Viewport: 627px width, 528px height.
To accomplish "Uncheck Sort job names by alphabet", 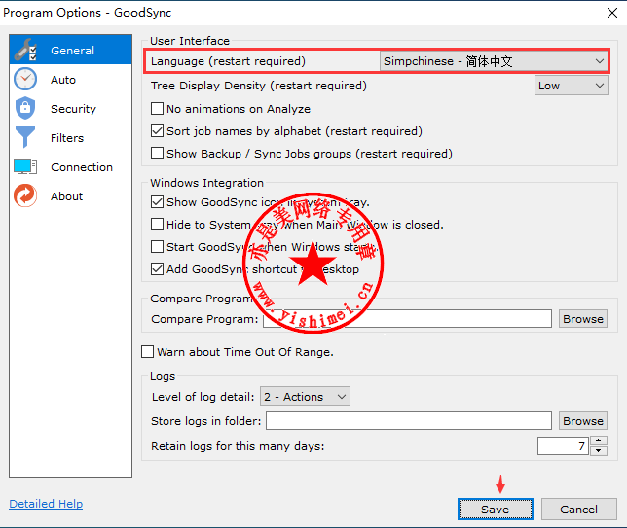I will [x=157, y=131].
